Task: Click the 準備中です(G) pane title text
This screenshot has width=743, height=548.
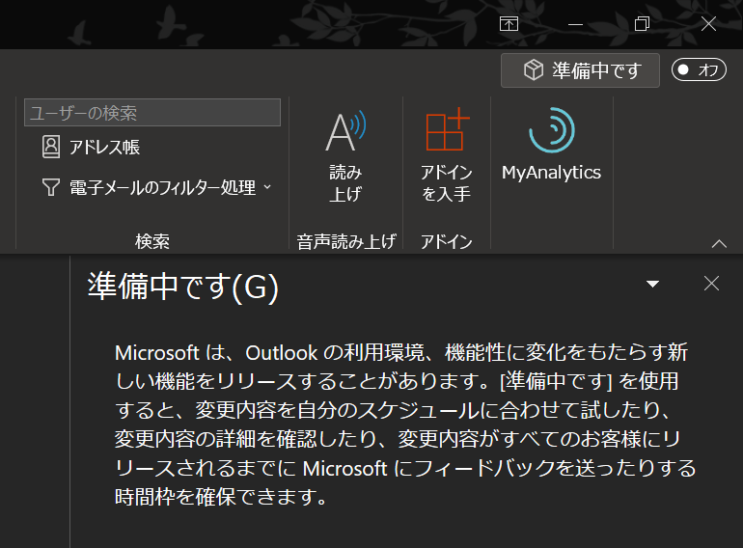Action: [183, 287]
